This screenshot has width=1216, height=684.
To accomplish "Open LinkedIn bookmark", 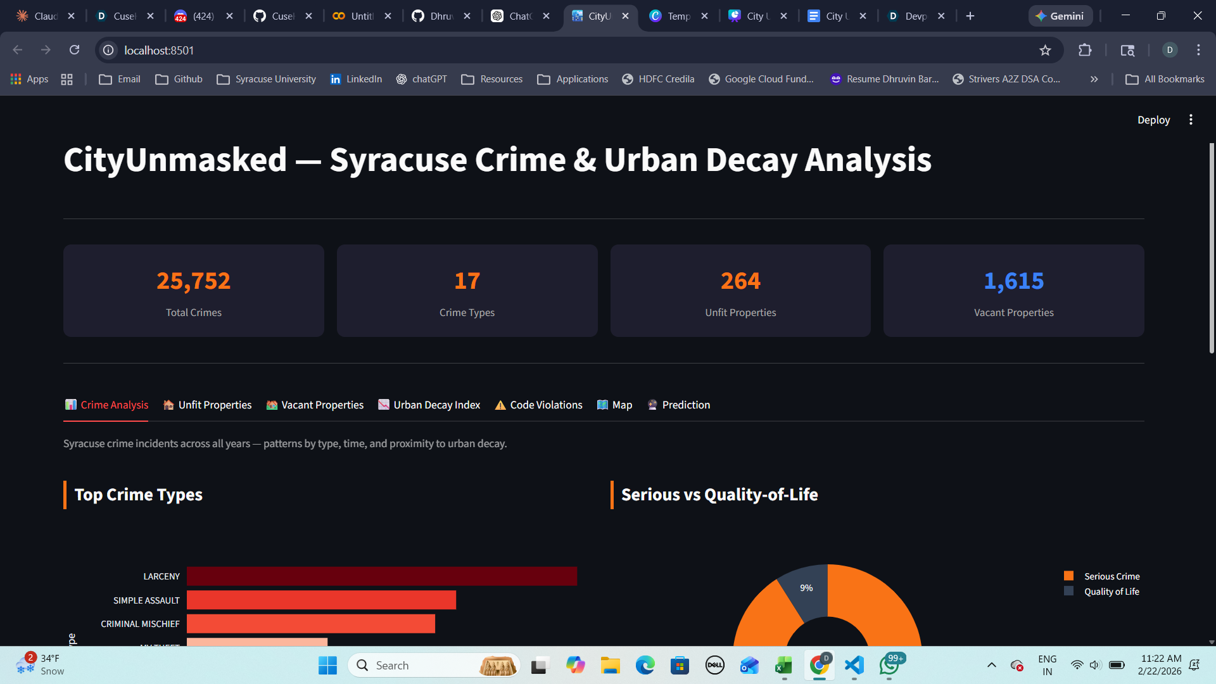I will tap(356, 79).
